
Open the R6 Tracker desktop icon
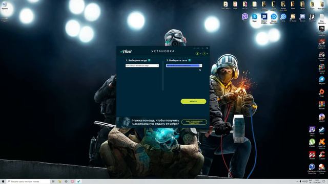(x=293, y=17)
